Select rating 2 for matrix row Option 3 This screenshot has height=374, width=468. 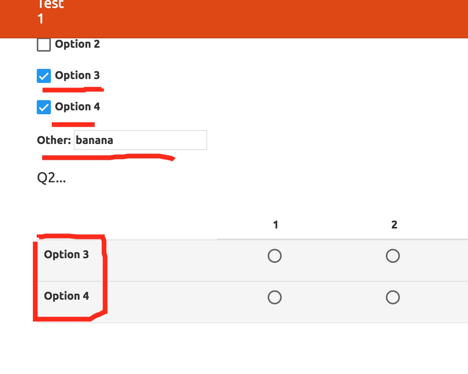click(x=393, y=256)
